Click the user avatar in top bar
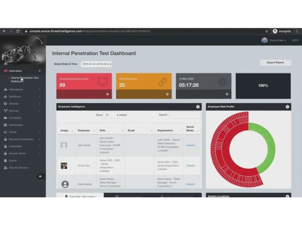 point(265,40)
